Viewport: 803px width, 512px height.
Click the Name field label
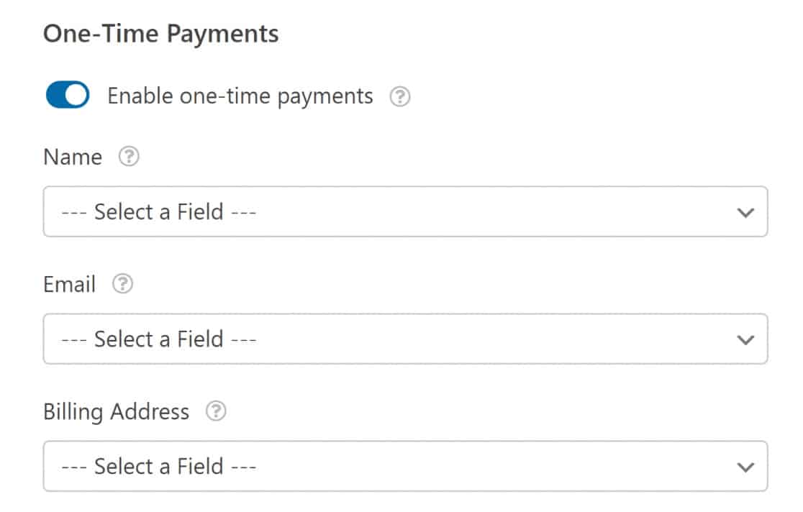tap(73, 157)
